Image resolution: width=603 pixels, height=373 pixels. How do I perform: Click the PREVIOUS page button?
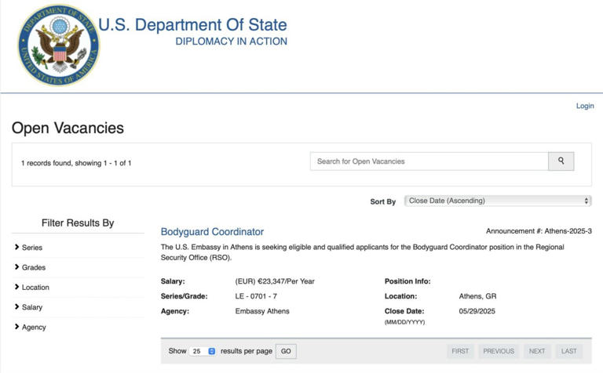[499, 351]
